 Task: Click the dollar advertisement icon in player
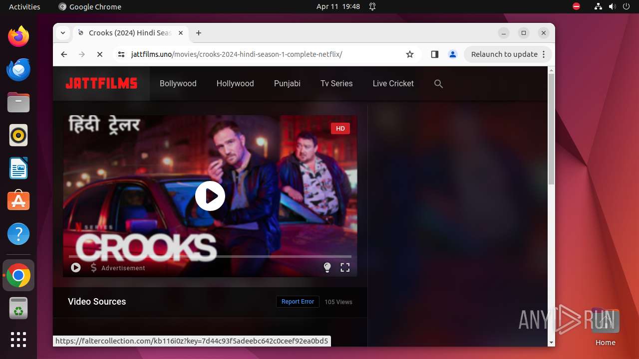coord(93,268)
